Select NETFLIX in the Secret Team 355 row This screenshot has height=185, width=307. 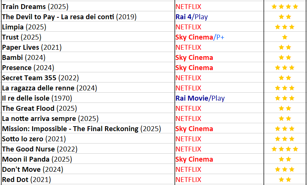point(188,78)
